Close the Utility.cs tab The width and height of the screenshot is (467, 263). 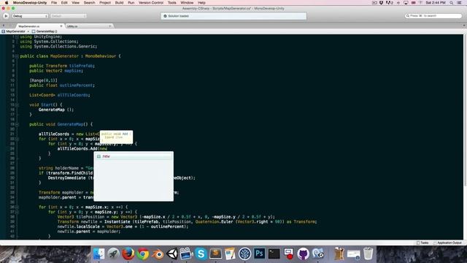pyautogui.click(x=110, y=26)
